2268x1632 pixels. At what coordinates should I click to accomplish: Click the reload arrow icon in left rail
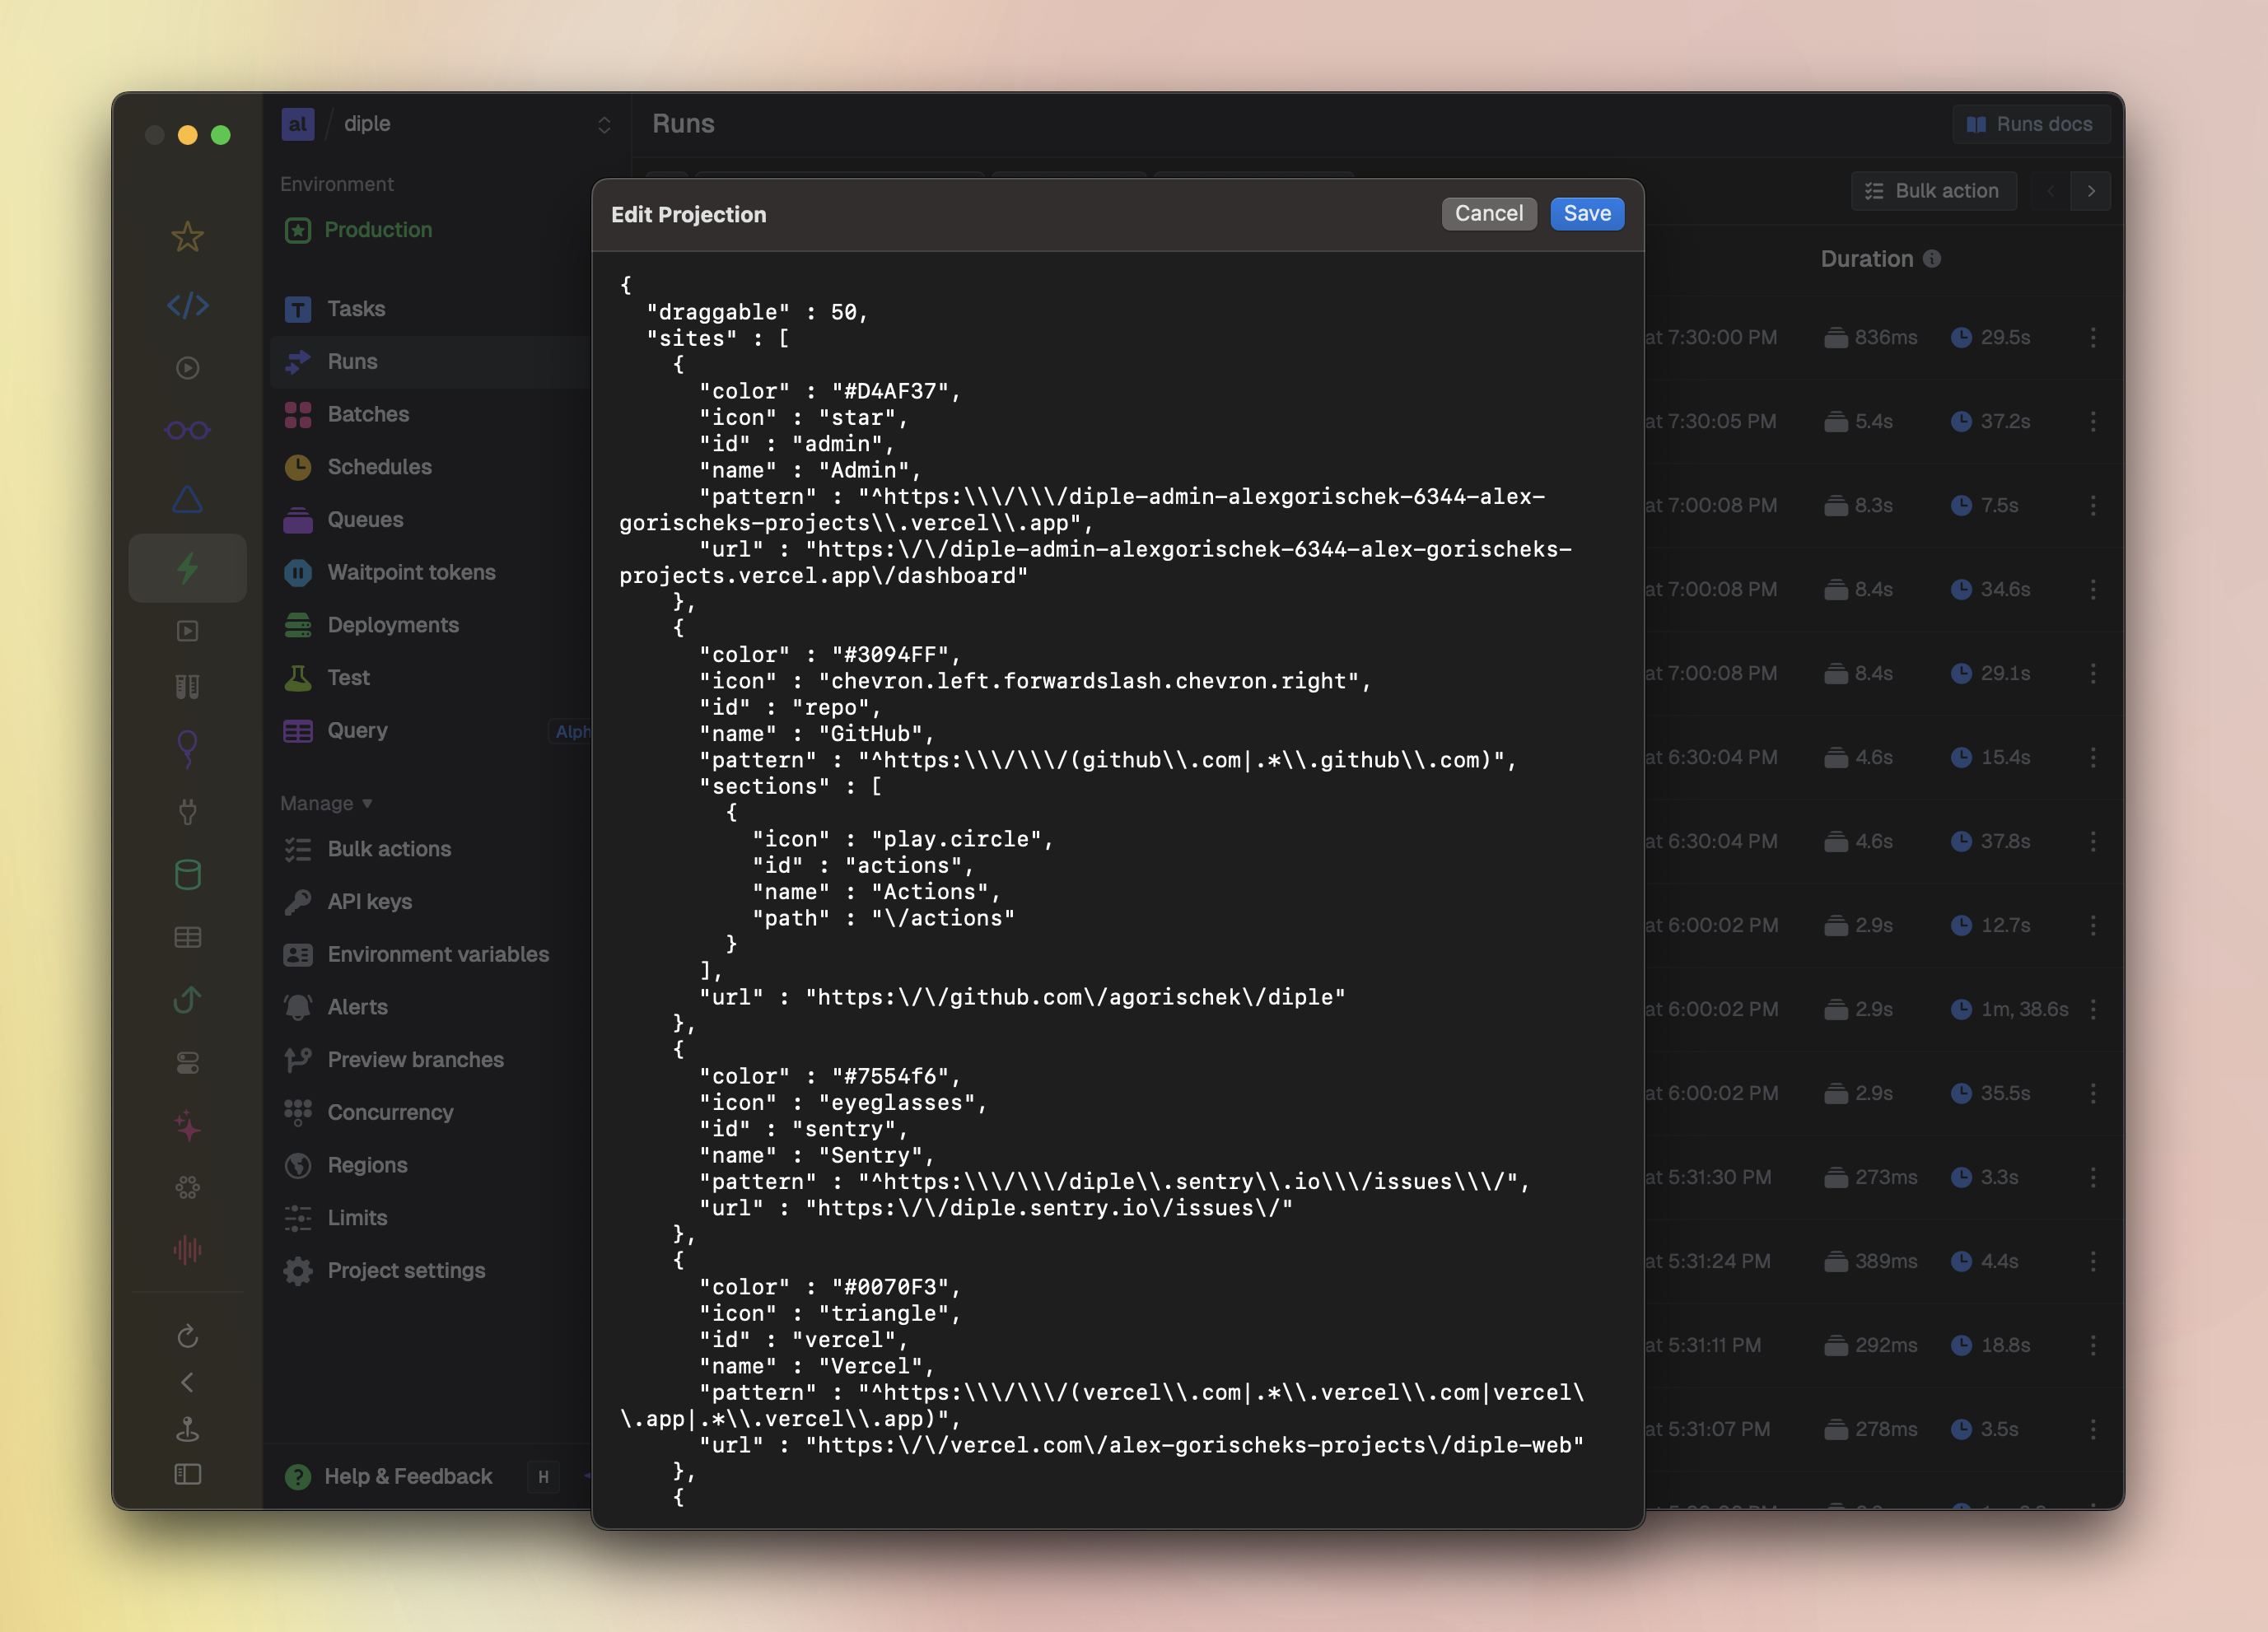click(187, 1336)
